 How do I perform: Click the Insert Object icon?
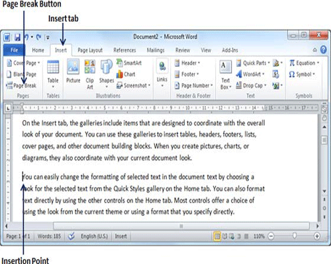[x=277, y=85]
